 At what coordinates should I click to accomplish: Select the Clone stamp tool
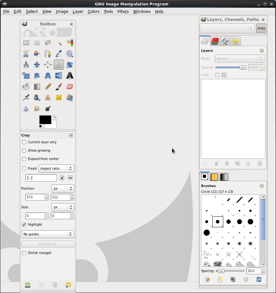(x=48, y=98)
